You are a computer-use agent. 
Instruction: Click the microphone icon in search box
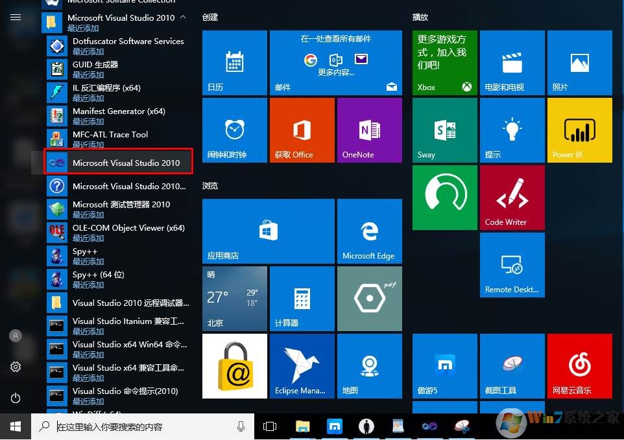point(241,426)
